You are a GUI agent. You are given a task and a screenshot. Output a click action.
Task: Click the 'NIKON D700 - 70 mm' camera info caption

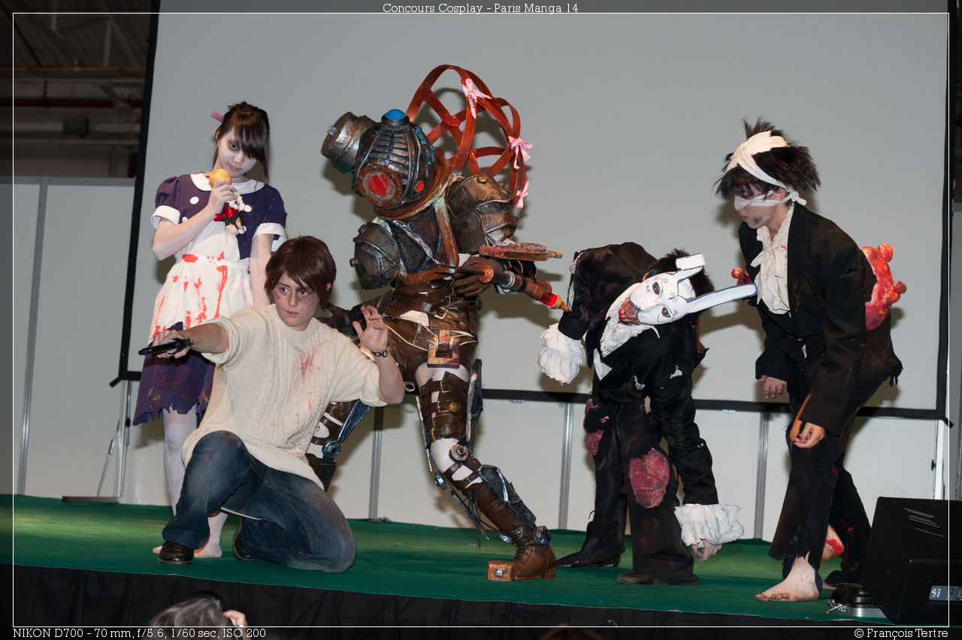[139, 633]
